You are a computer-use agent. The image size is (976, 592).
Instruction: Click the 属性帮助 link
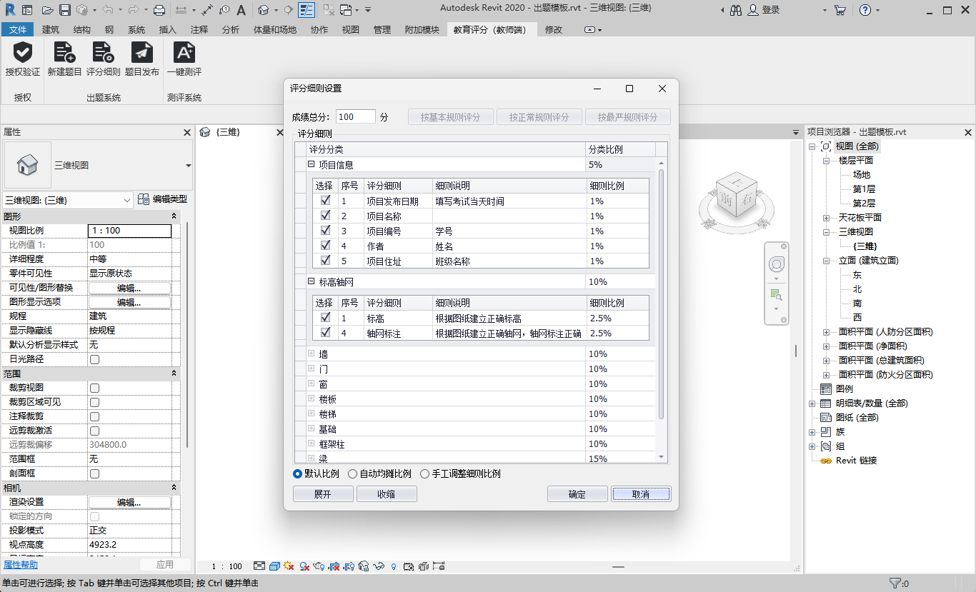(21, 564)
